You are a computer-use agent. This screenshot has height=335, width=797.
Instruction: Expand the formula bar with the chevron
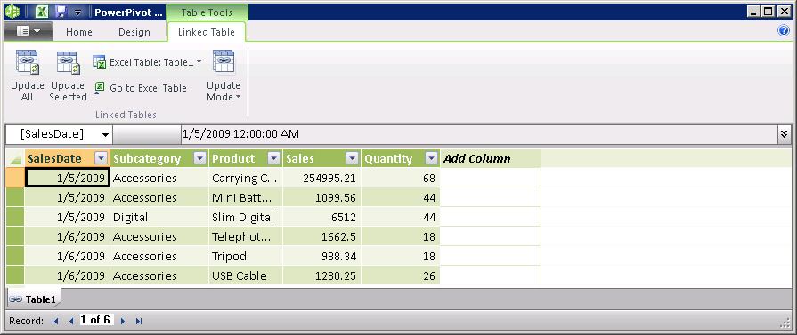(785, 134)
